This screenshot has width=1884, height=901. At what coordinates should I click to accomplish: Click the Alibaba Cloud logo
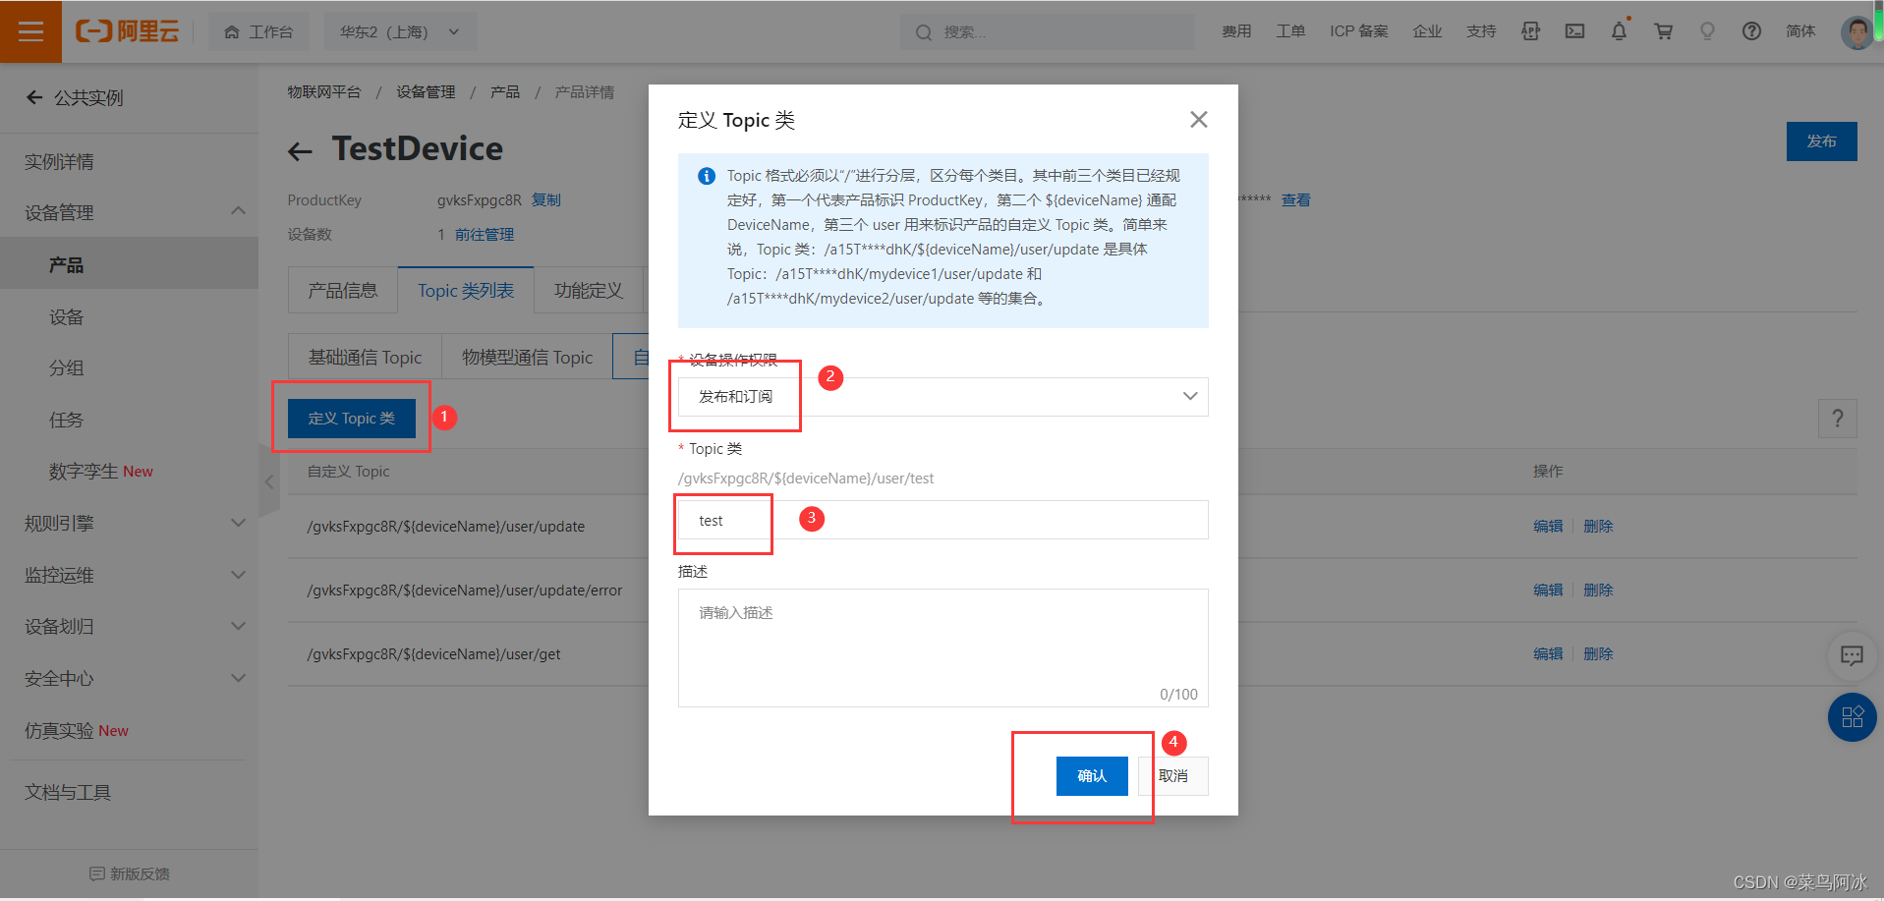coord(128,30)
